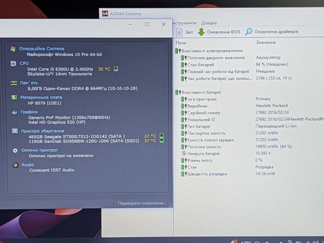Image resolution: width=324 pixels, height=243 pixels.
Task: Click the Значення column header
Action: 266,42
